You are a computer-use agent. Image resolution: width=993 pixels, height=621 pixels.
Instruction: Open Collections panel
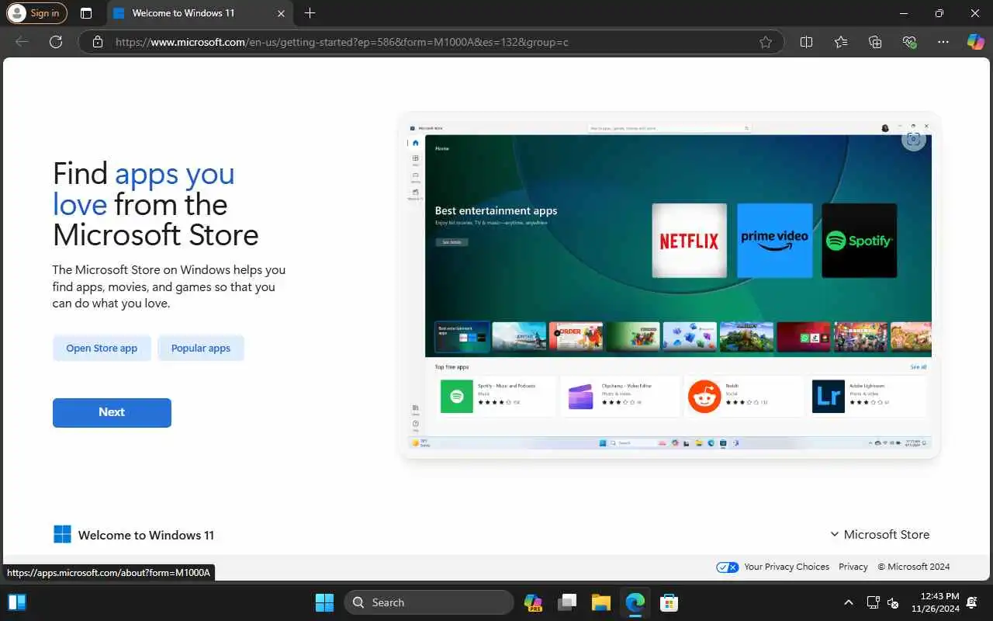coord(875,42)
